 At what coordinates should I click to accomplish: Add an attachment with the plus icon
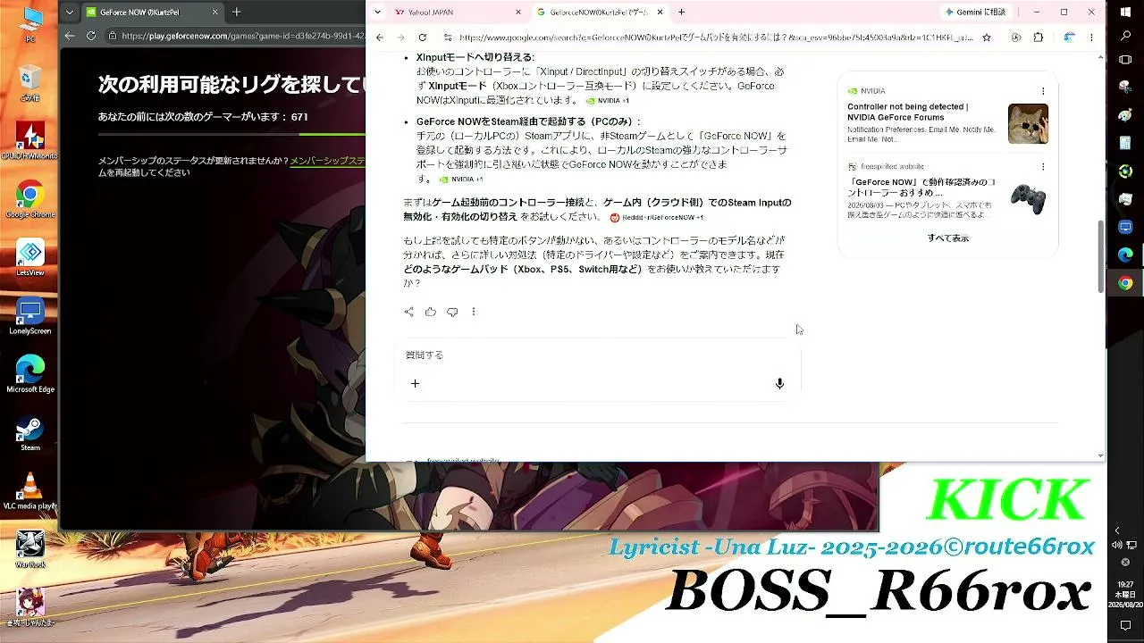pos(415,383)
